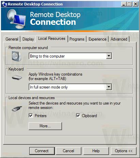The image size is (140, 158).
Task: Select the 'Bring to this computer' combo box
Action: pyautogui.click(x=71, y=56)
